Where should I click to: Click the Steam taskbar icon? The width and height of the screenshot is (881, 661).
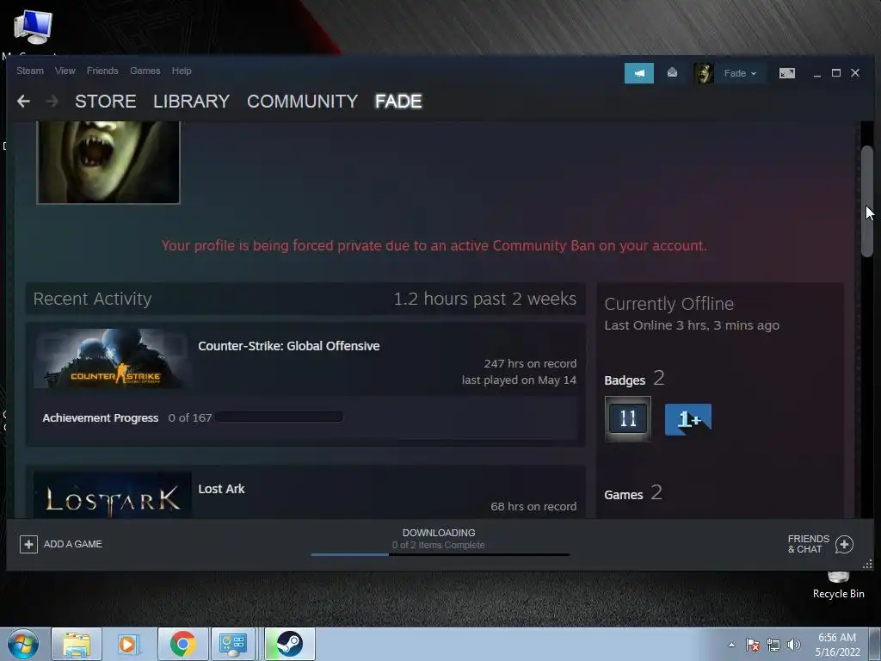pyautogui.click(x=289, y=644)
